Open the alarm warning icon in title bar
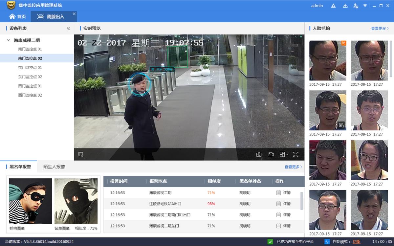 tap(333, 6)
